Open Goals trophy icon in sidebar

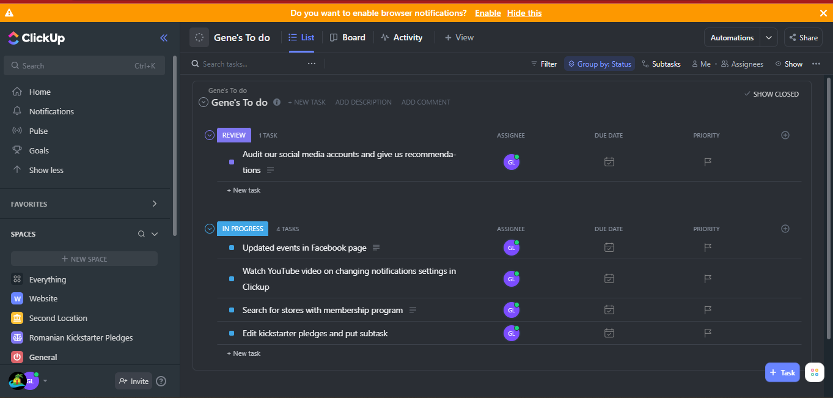17,150
